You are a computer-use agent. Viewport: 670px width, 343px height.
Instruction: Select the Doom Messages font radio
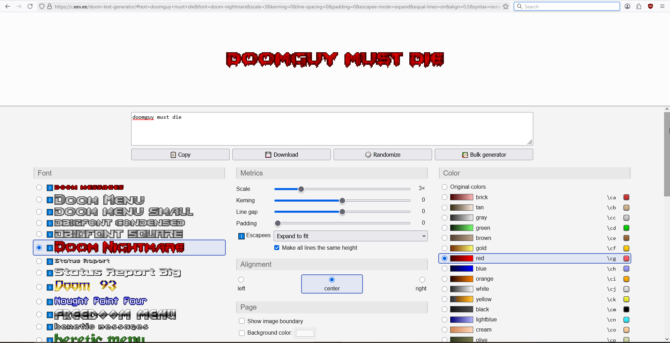pyautogui.click(x=39, y=188)
